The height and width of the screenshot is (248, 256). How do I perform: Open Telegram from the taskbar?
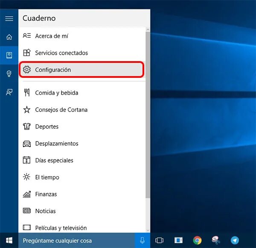(235, 240)
